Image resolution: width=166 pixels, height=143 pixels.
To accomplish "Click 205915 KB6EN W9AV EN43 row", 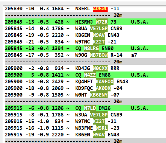I will pyautogui.click(x=85, y=135).
